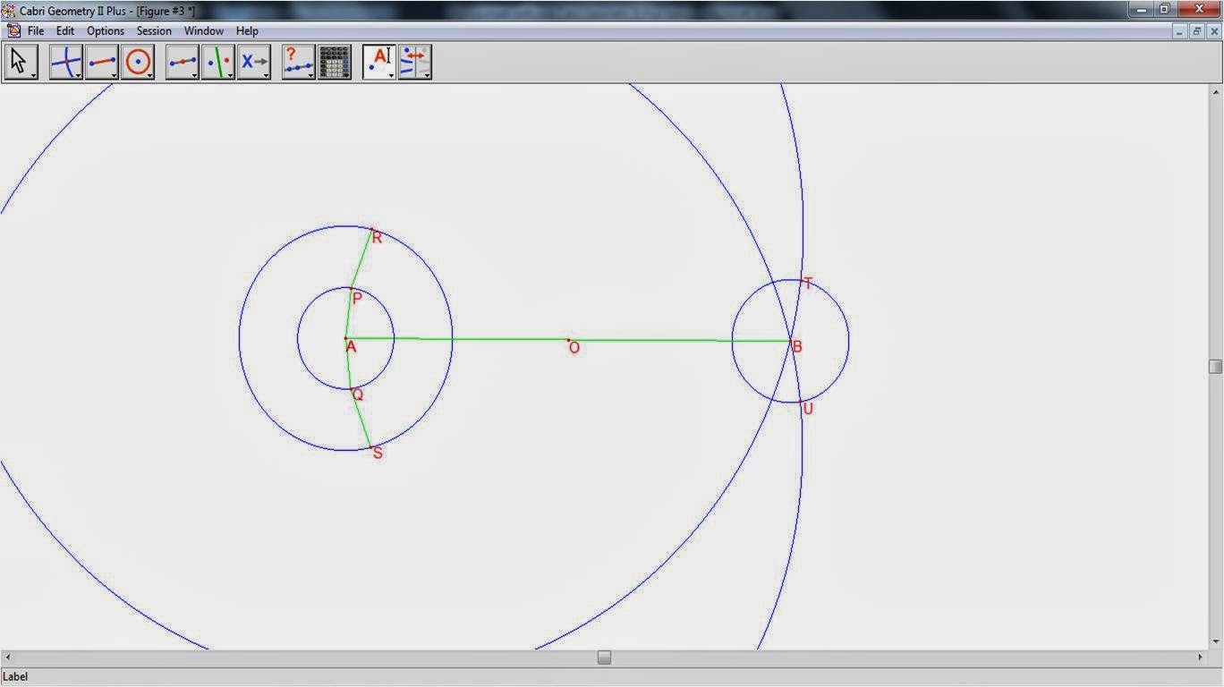The width and height of the screenshot is (1224, 687).
Task: Click the horizontal scrollbar thumb
Action: click(604, 657)
